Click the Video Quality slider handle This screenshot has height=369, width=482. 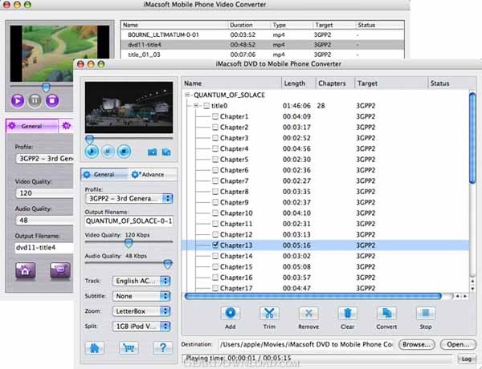129,243
